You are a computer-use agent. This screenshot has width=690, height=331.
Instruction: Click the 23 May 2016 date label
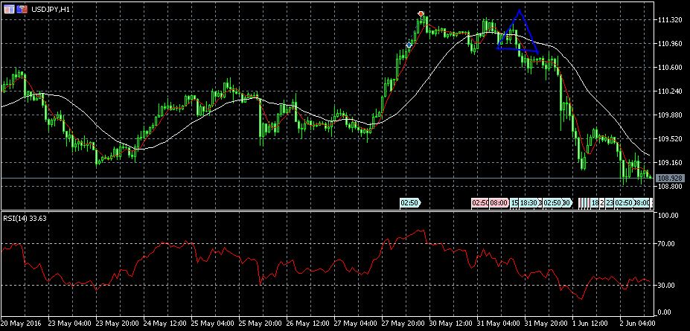(x=22, y=323)
